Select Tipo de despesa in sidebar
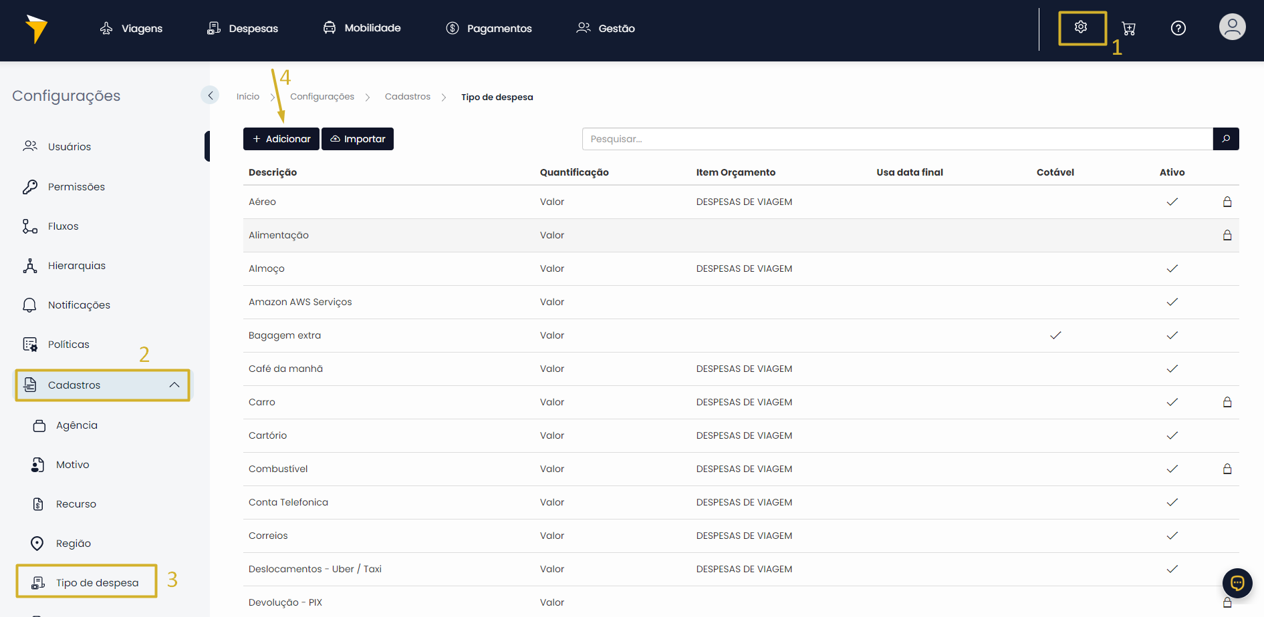 (87, 582)
